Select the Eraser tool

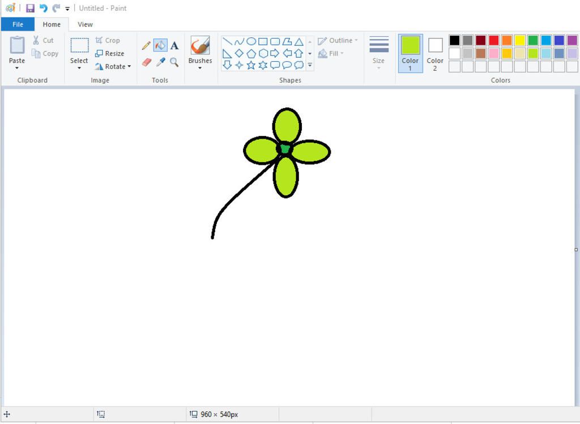coord(147,62)
